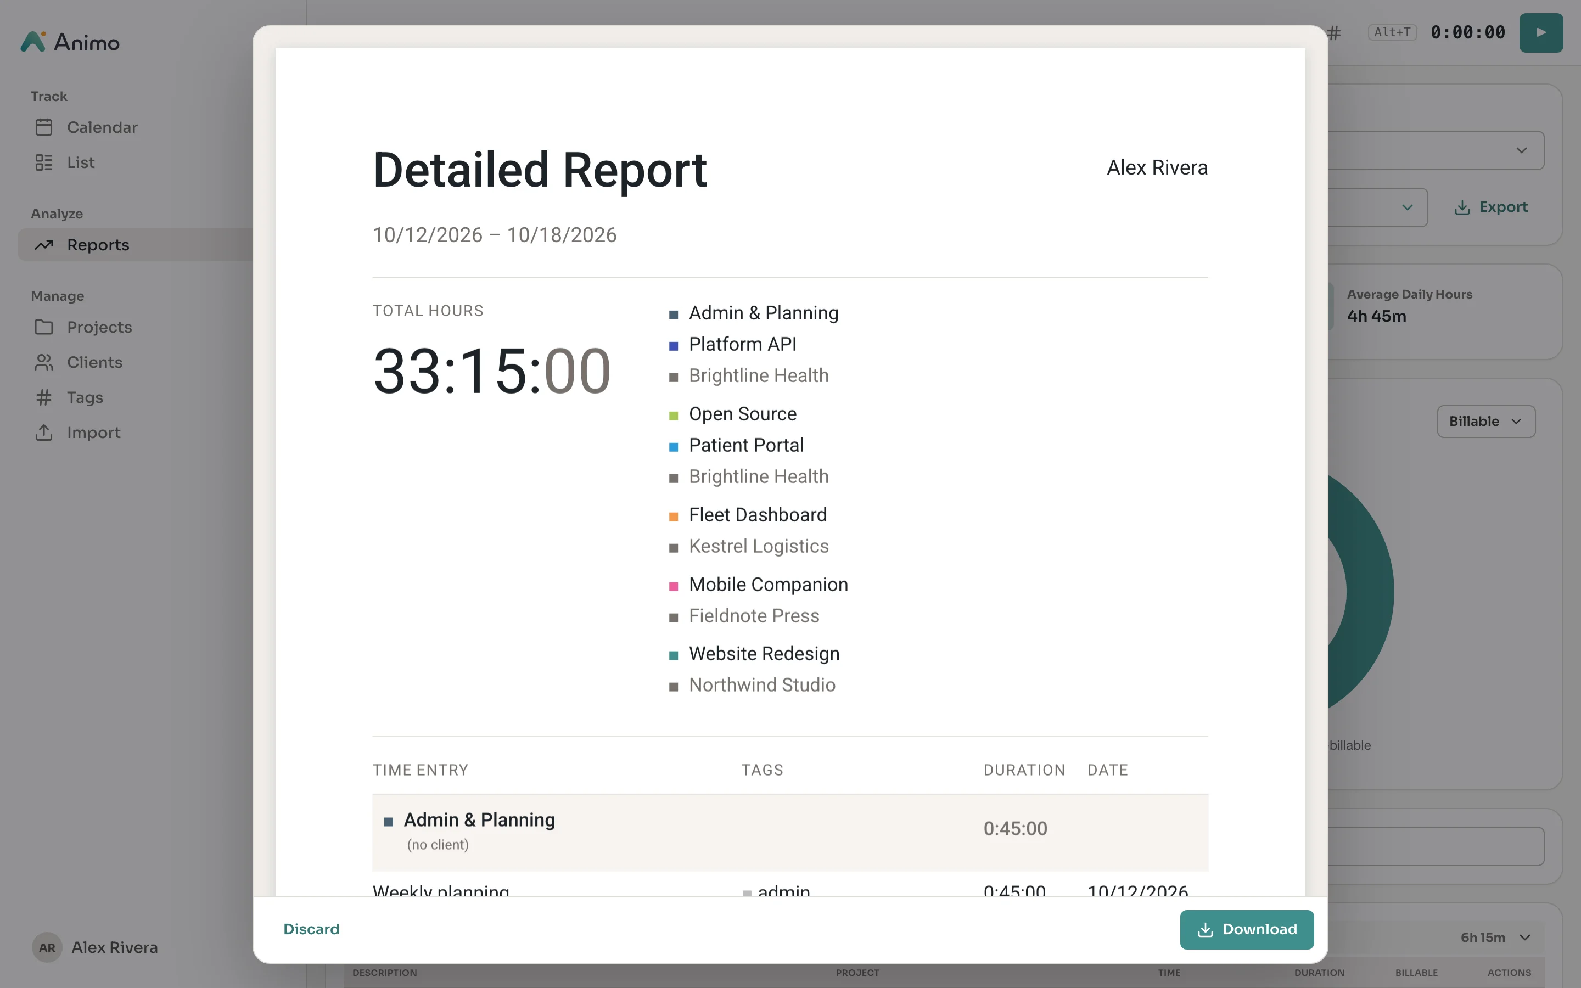Discard the report preview

point(311,929)
